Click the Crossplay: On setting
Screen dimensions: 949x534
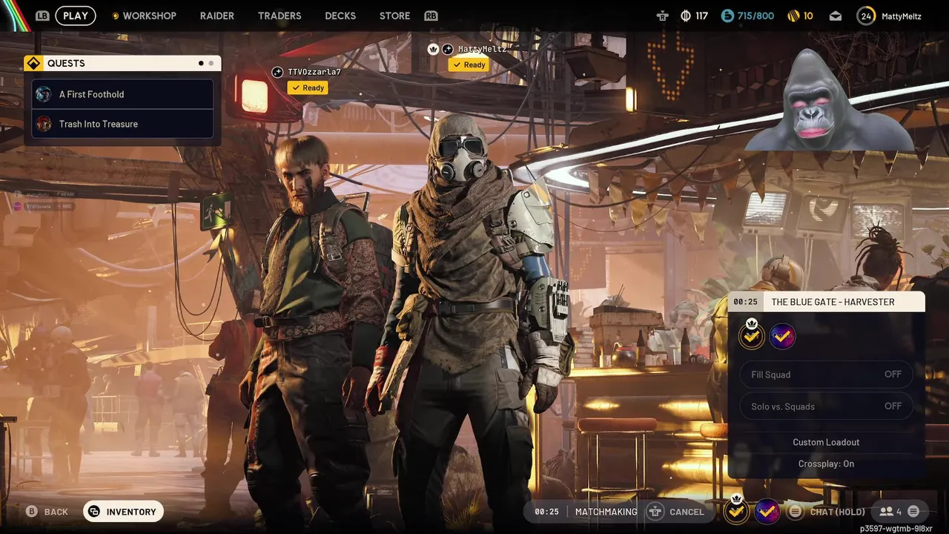coord(826,464)
